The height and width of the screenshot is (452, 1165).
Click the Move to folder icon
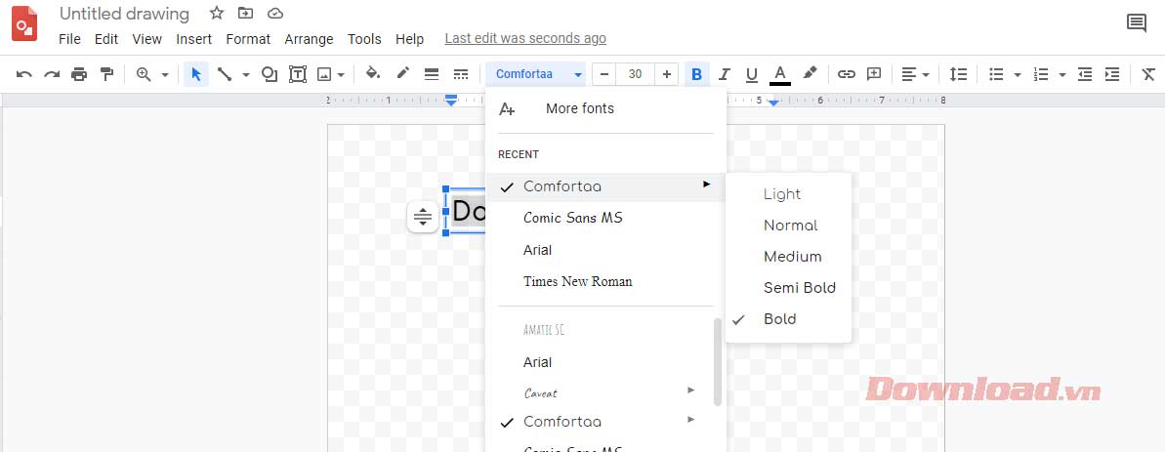245,13
